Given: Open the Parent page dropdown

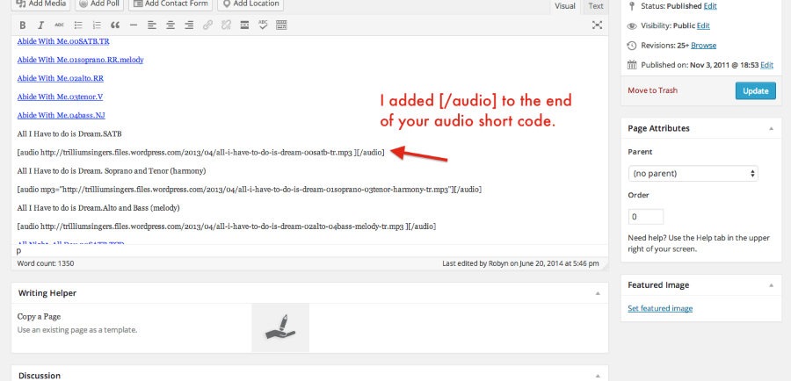Looking at the screenshot, I should (693, 173).
